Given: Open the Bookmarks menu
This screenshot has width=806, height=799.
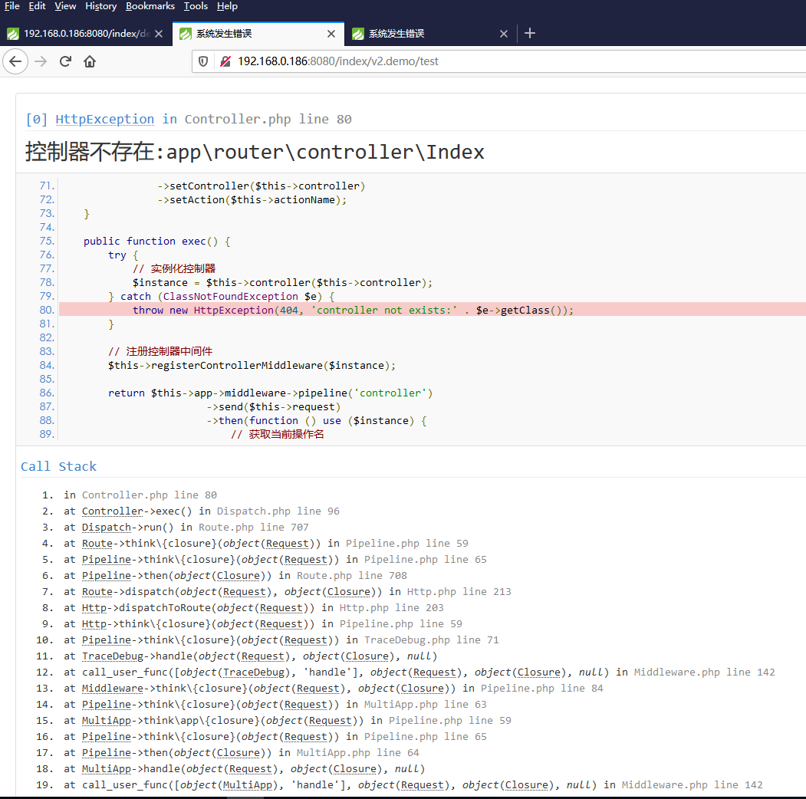Looking at the screenshot, I should [150, 6].
